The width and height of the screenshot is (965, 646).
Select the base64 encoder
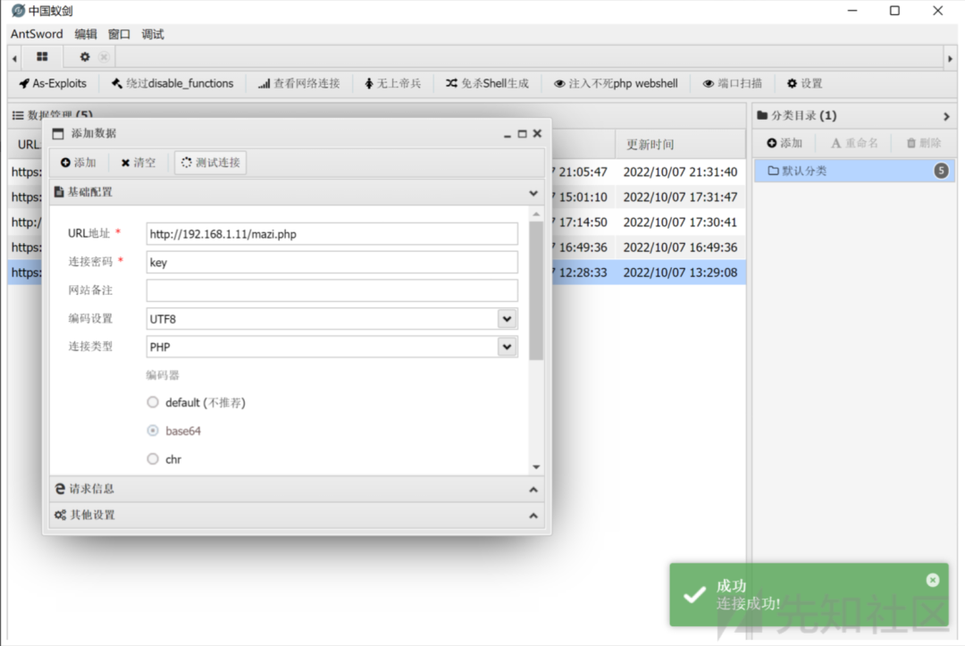tap(153, 431)
